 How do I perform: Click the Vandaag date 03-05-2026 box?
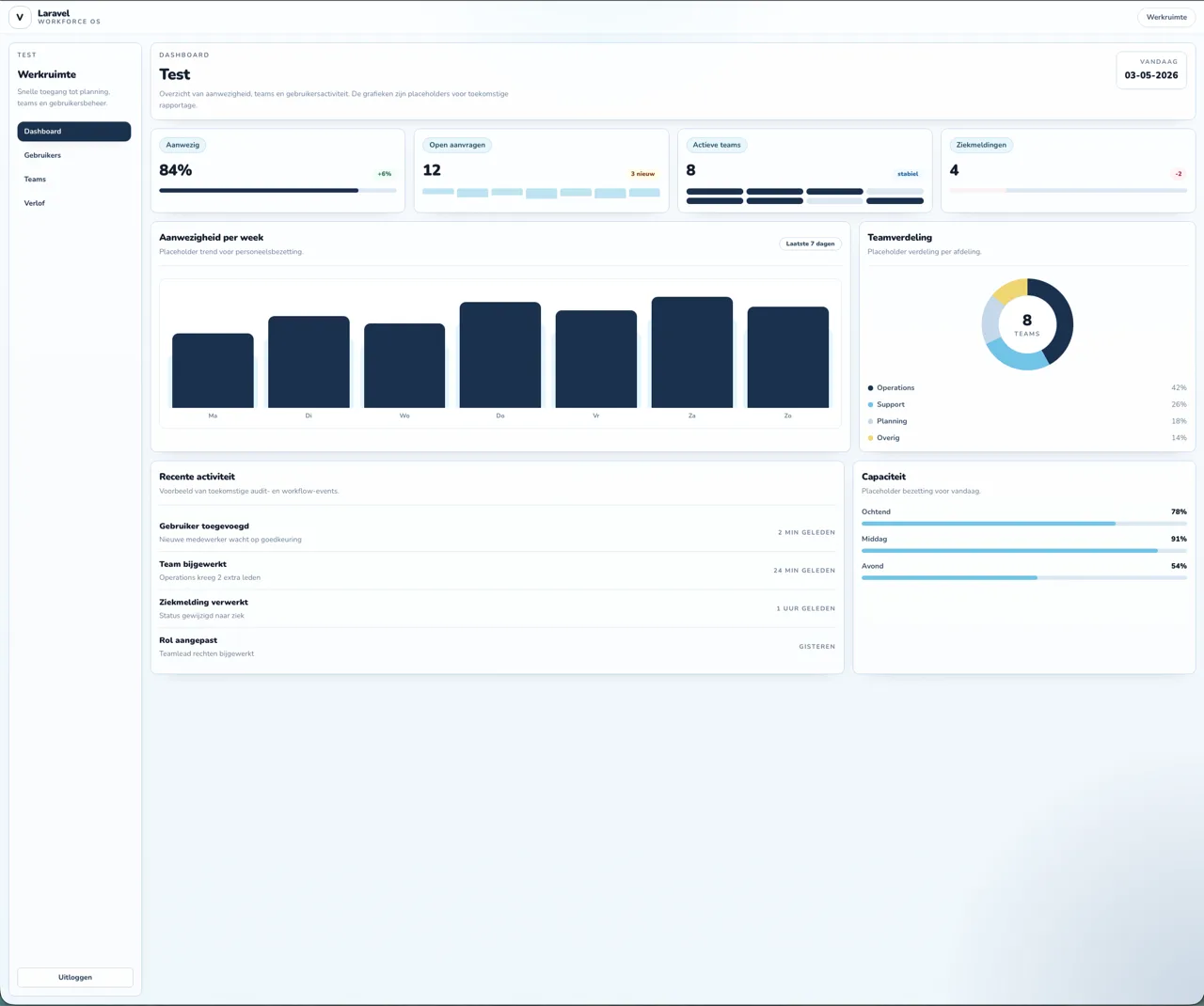tap(1151, 70)
